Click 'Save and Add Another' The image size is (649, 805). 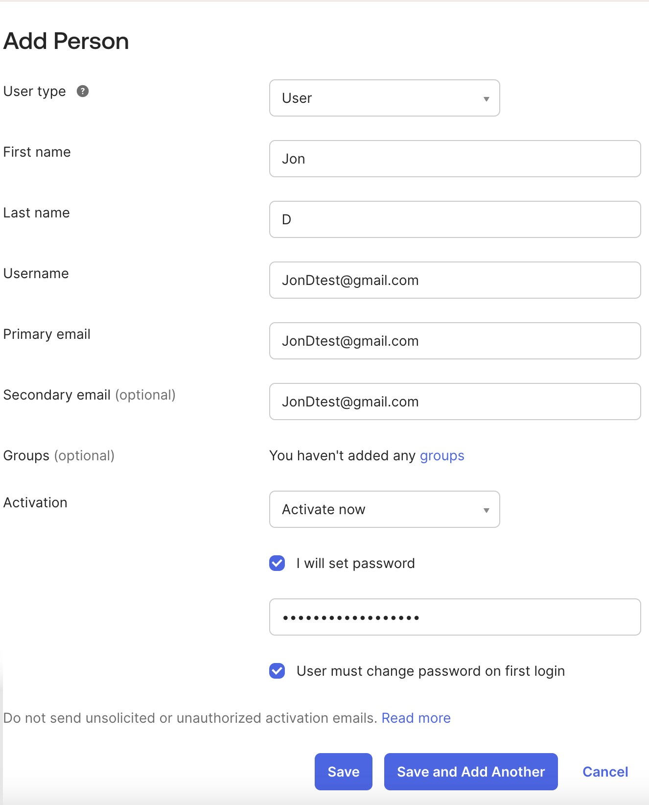pos(470,772)
